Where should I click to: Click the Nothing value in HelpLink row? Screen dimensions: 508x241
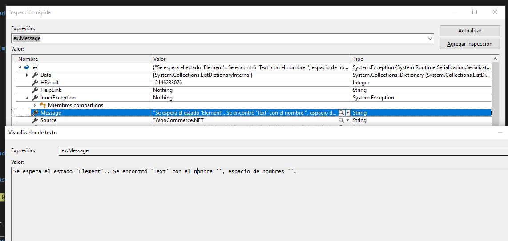click(x=251, y=90)
